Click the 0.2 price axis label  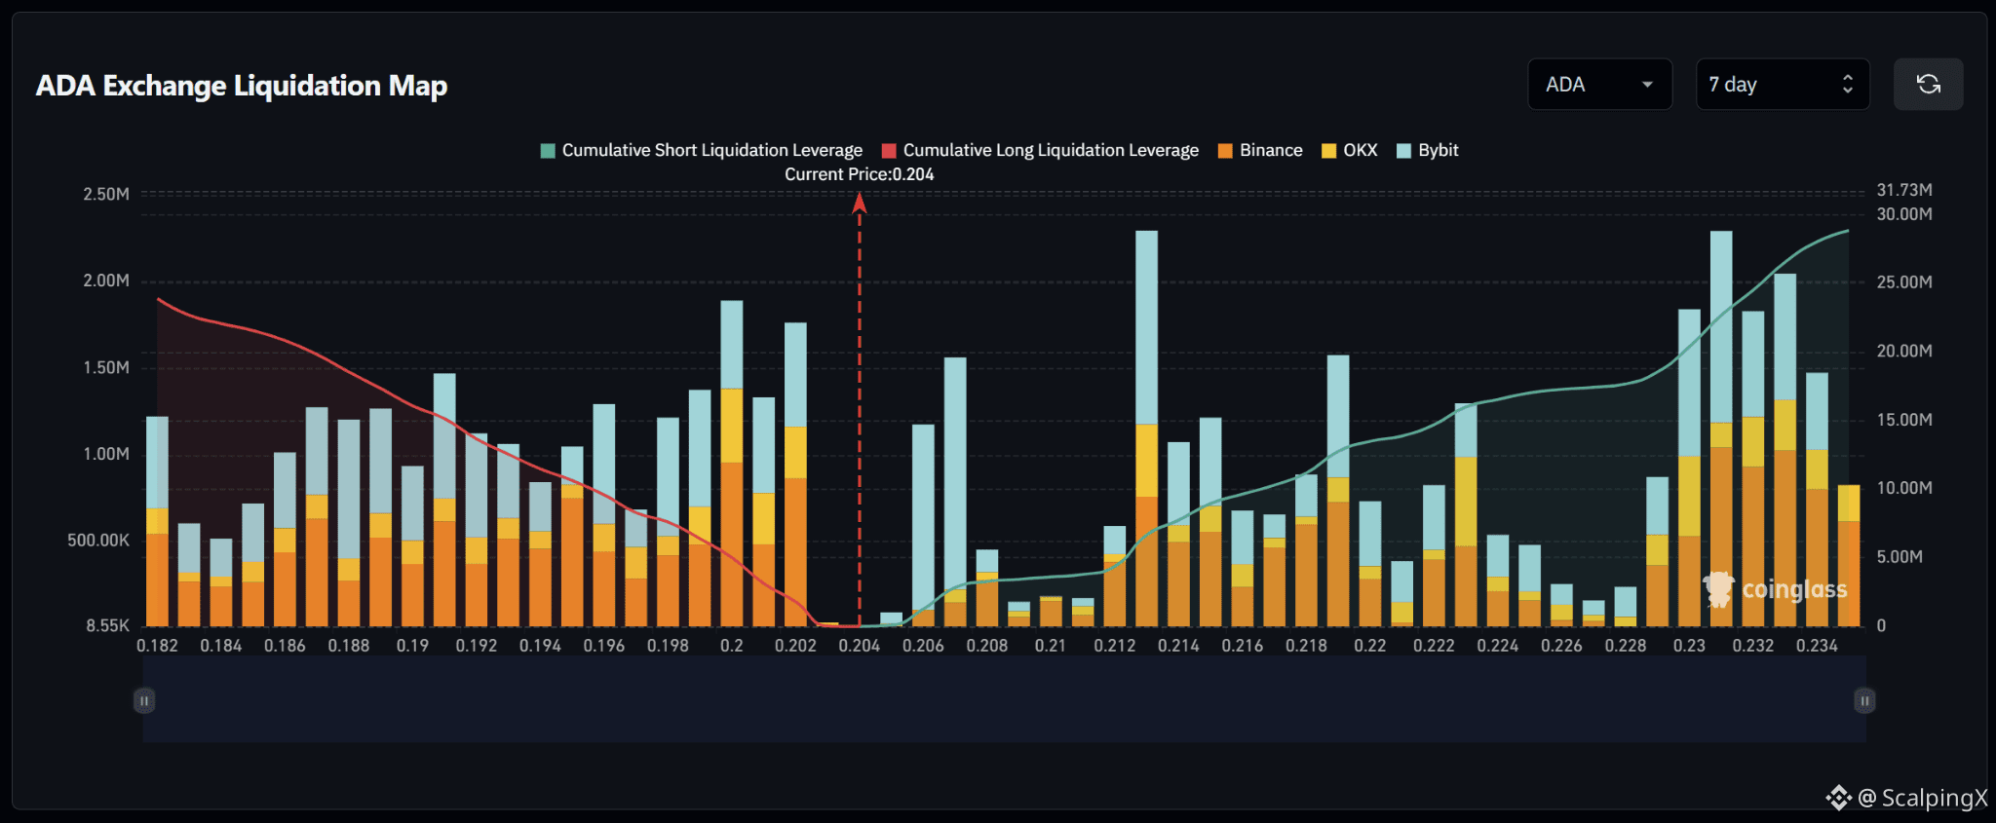click(732, 646)
